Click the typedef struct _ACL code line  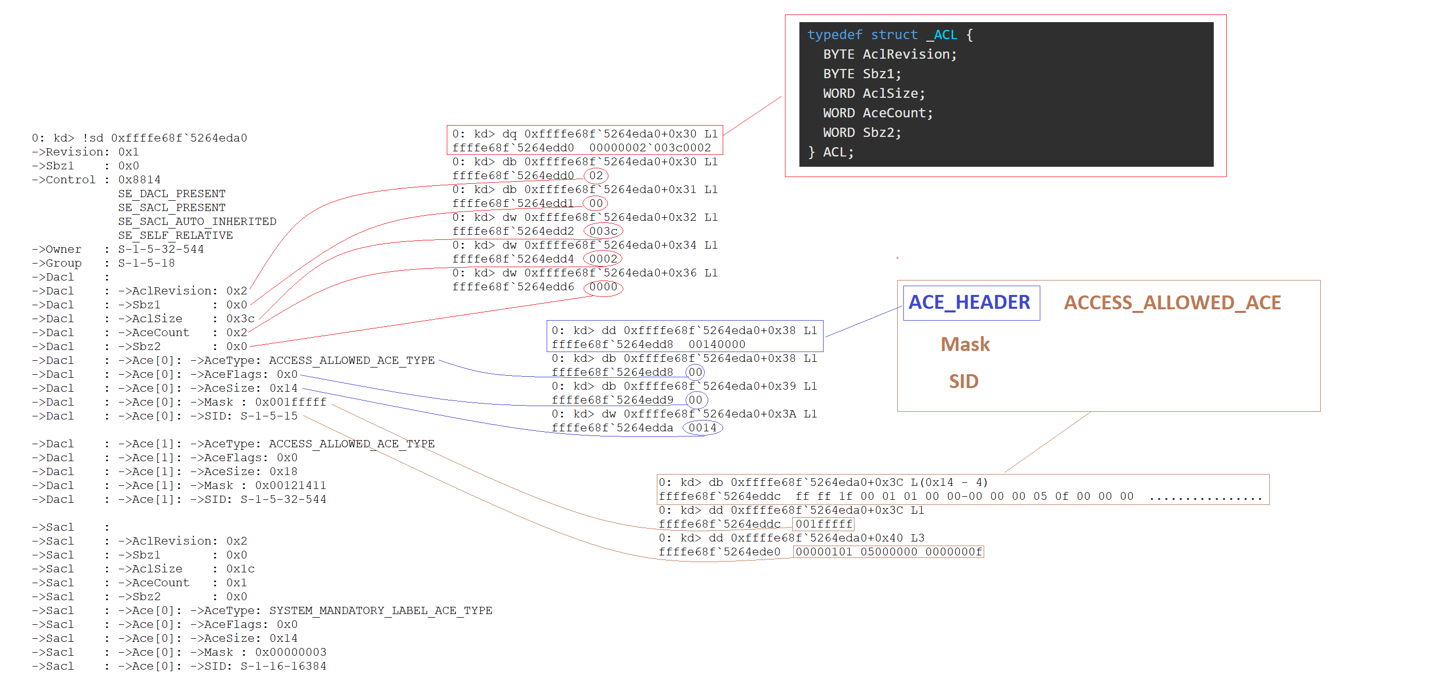click(889, 35)
